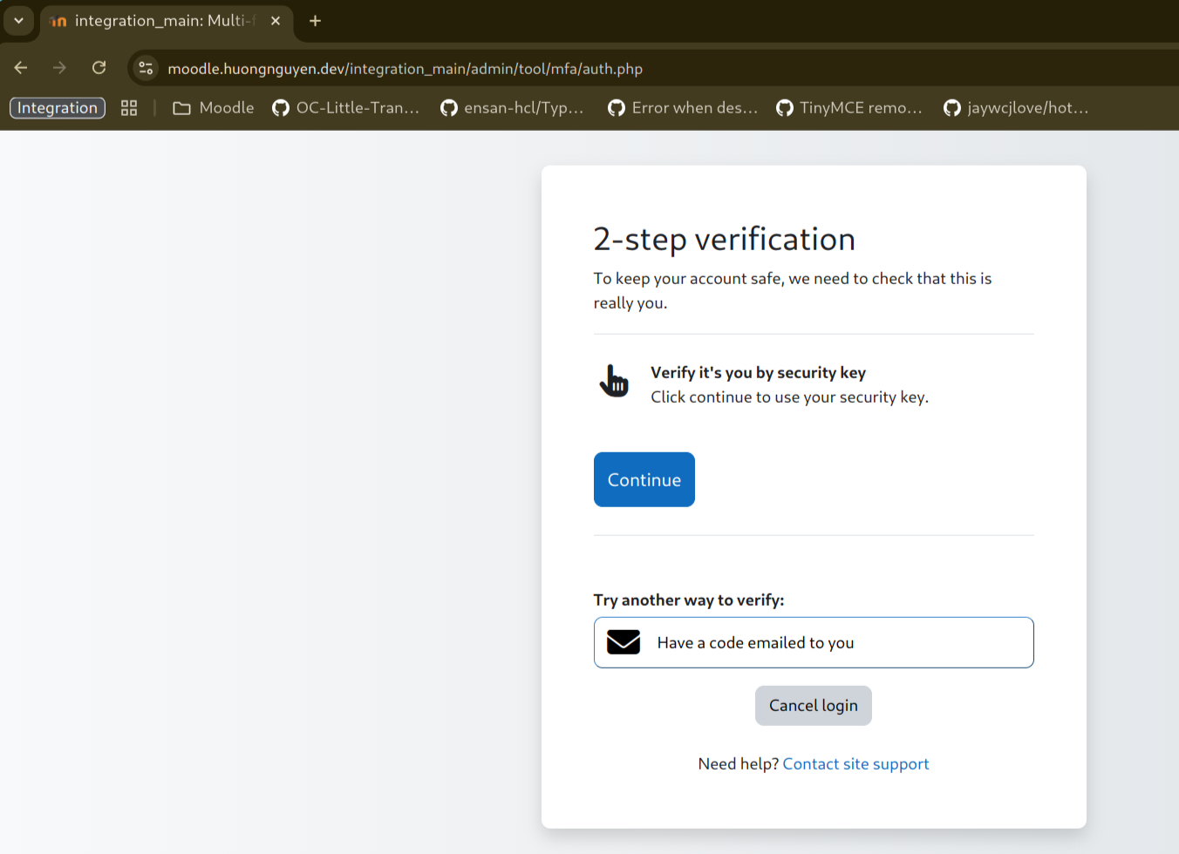The height and width of the screenshot is (854, 1179).
Task: Open the Contact site support link
Action: pyautogui.click(x=855, y=763)
